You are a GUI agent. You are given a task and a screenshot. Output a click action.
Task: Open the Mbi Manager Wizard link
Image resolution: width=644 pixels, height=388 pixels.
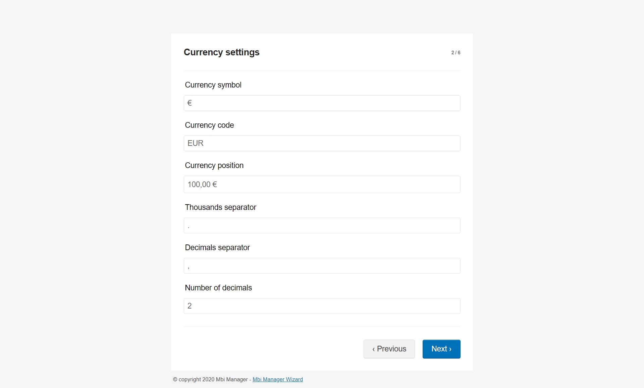pyautogui.click(x=277, y=379)
